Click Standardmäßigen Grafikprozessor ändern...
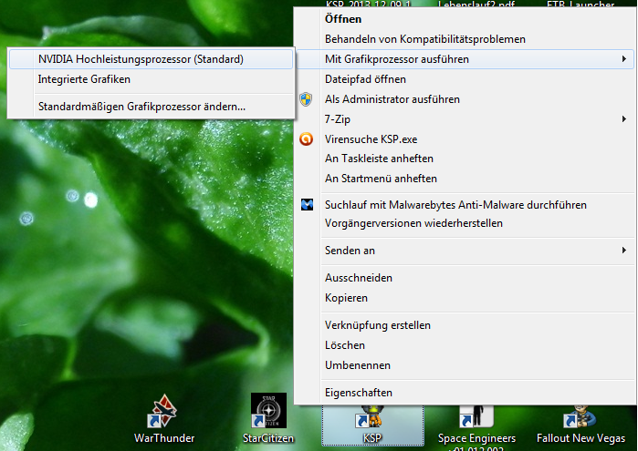Screen dimensions: 638x451 pos(141,107)
